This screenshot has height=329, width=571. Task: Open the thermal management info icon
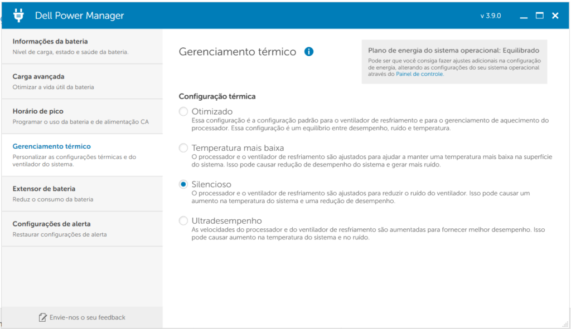coord(309,52)
